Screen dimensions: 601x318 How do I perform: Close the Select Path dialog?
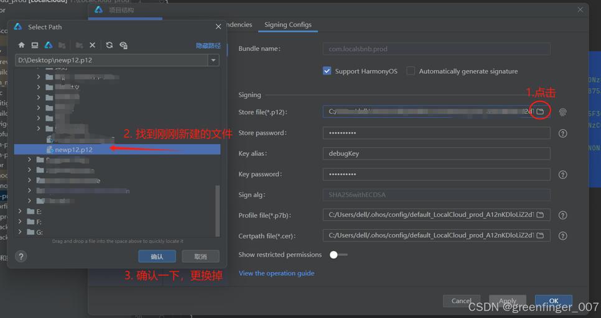[x=218, y=27]
